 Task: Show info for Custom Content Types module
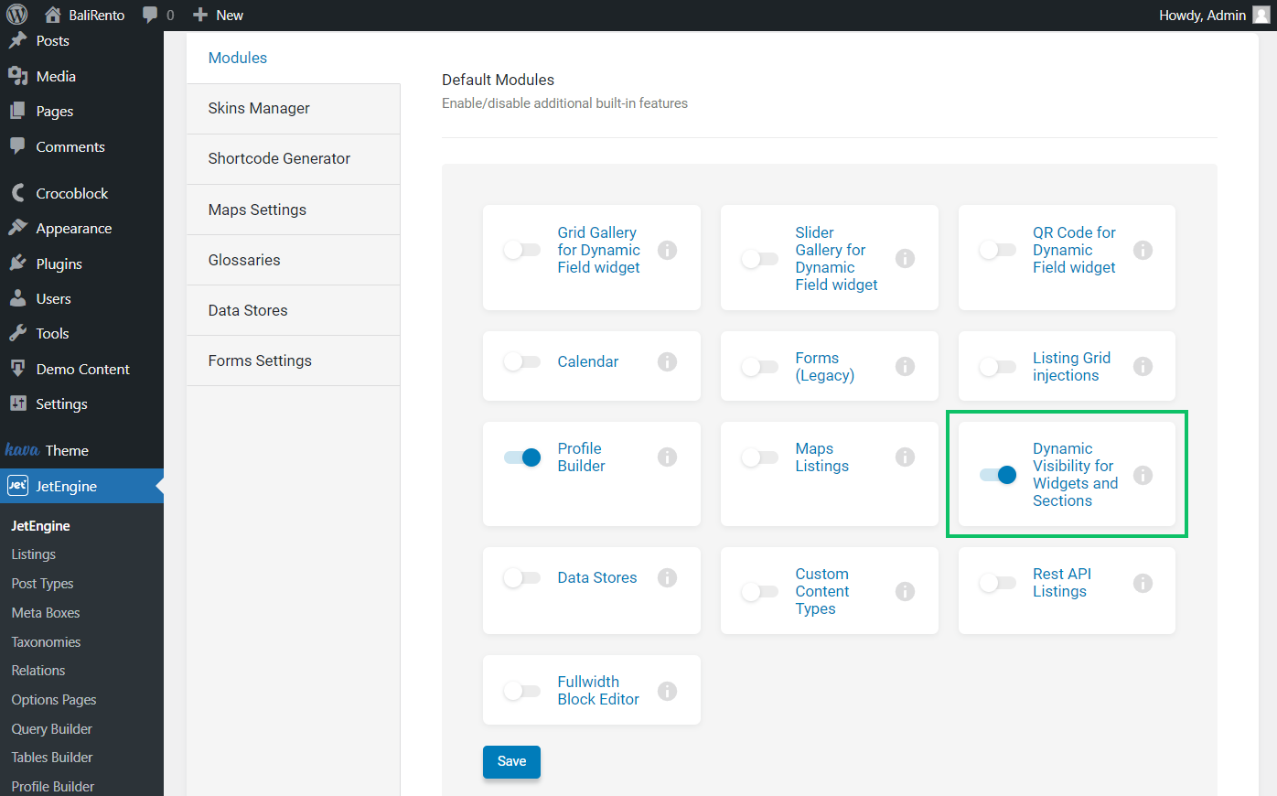point(906,591)
